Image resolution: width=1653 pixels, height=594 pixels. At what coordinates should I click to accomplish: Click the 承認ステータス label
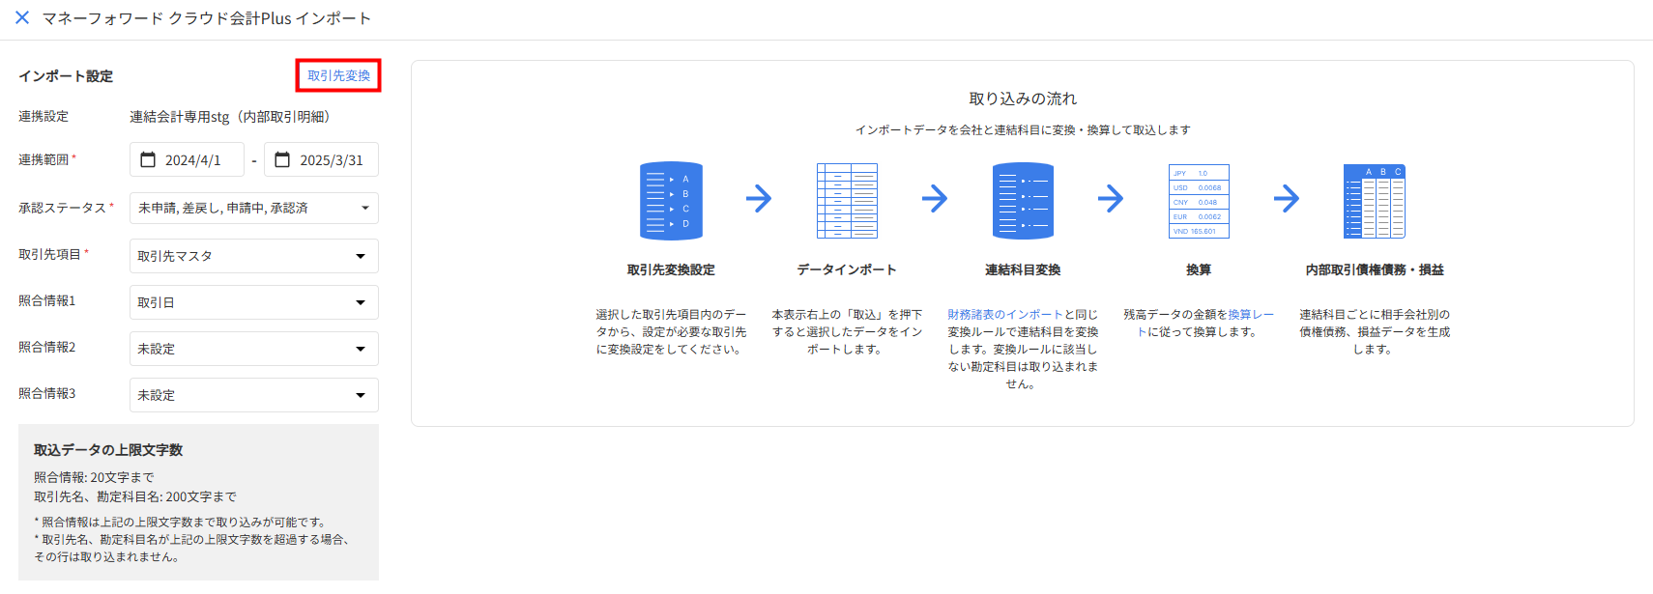click(x=62, y=208)
